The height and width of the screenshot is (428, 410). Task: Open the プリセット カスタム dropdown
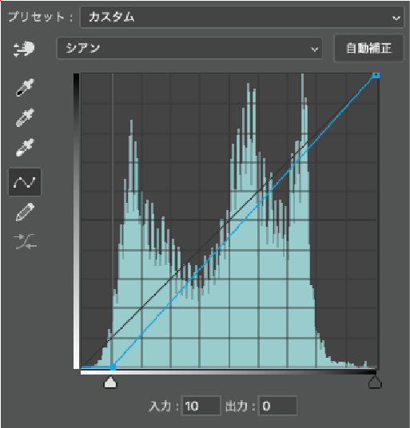[x=241, y=18]
